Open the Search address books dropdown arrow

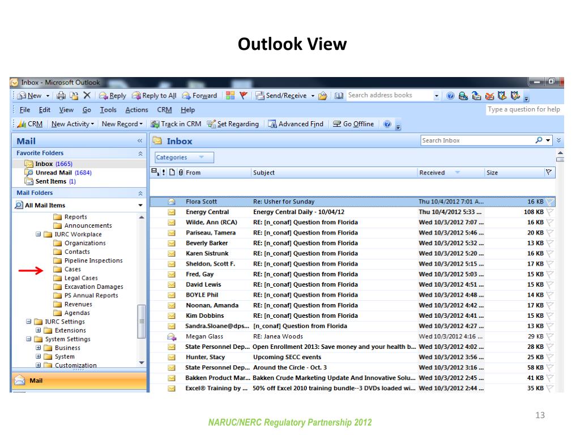(x=437, y=95)
